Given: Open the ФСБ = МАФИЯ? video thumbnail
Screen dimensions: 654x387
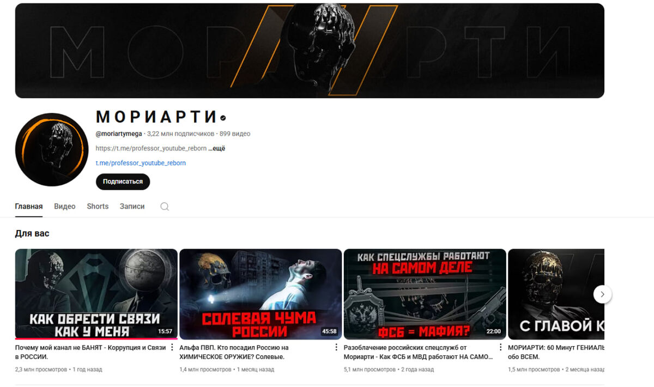Looking at the screenshot, I should tap(425, 294).
